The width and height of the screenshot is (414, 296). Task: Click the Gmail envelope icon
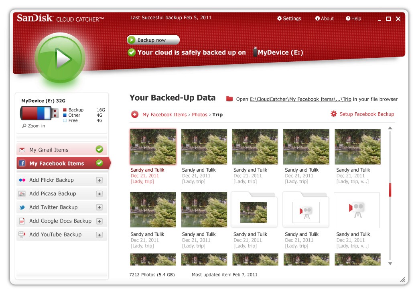pos(22,150)
